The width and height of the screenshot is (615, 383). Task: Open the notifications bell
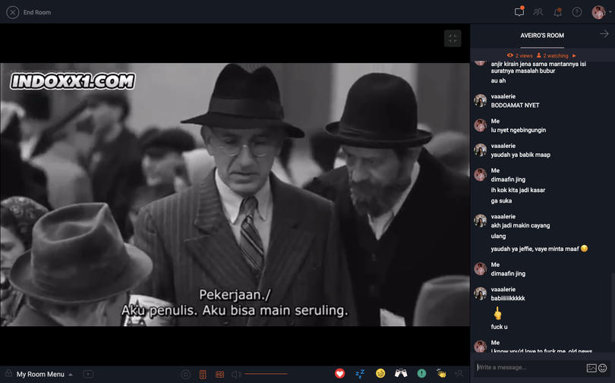(557, 12)
